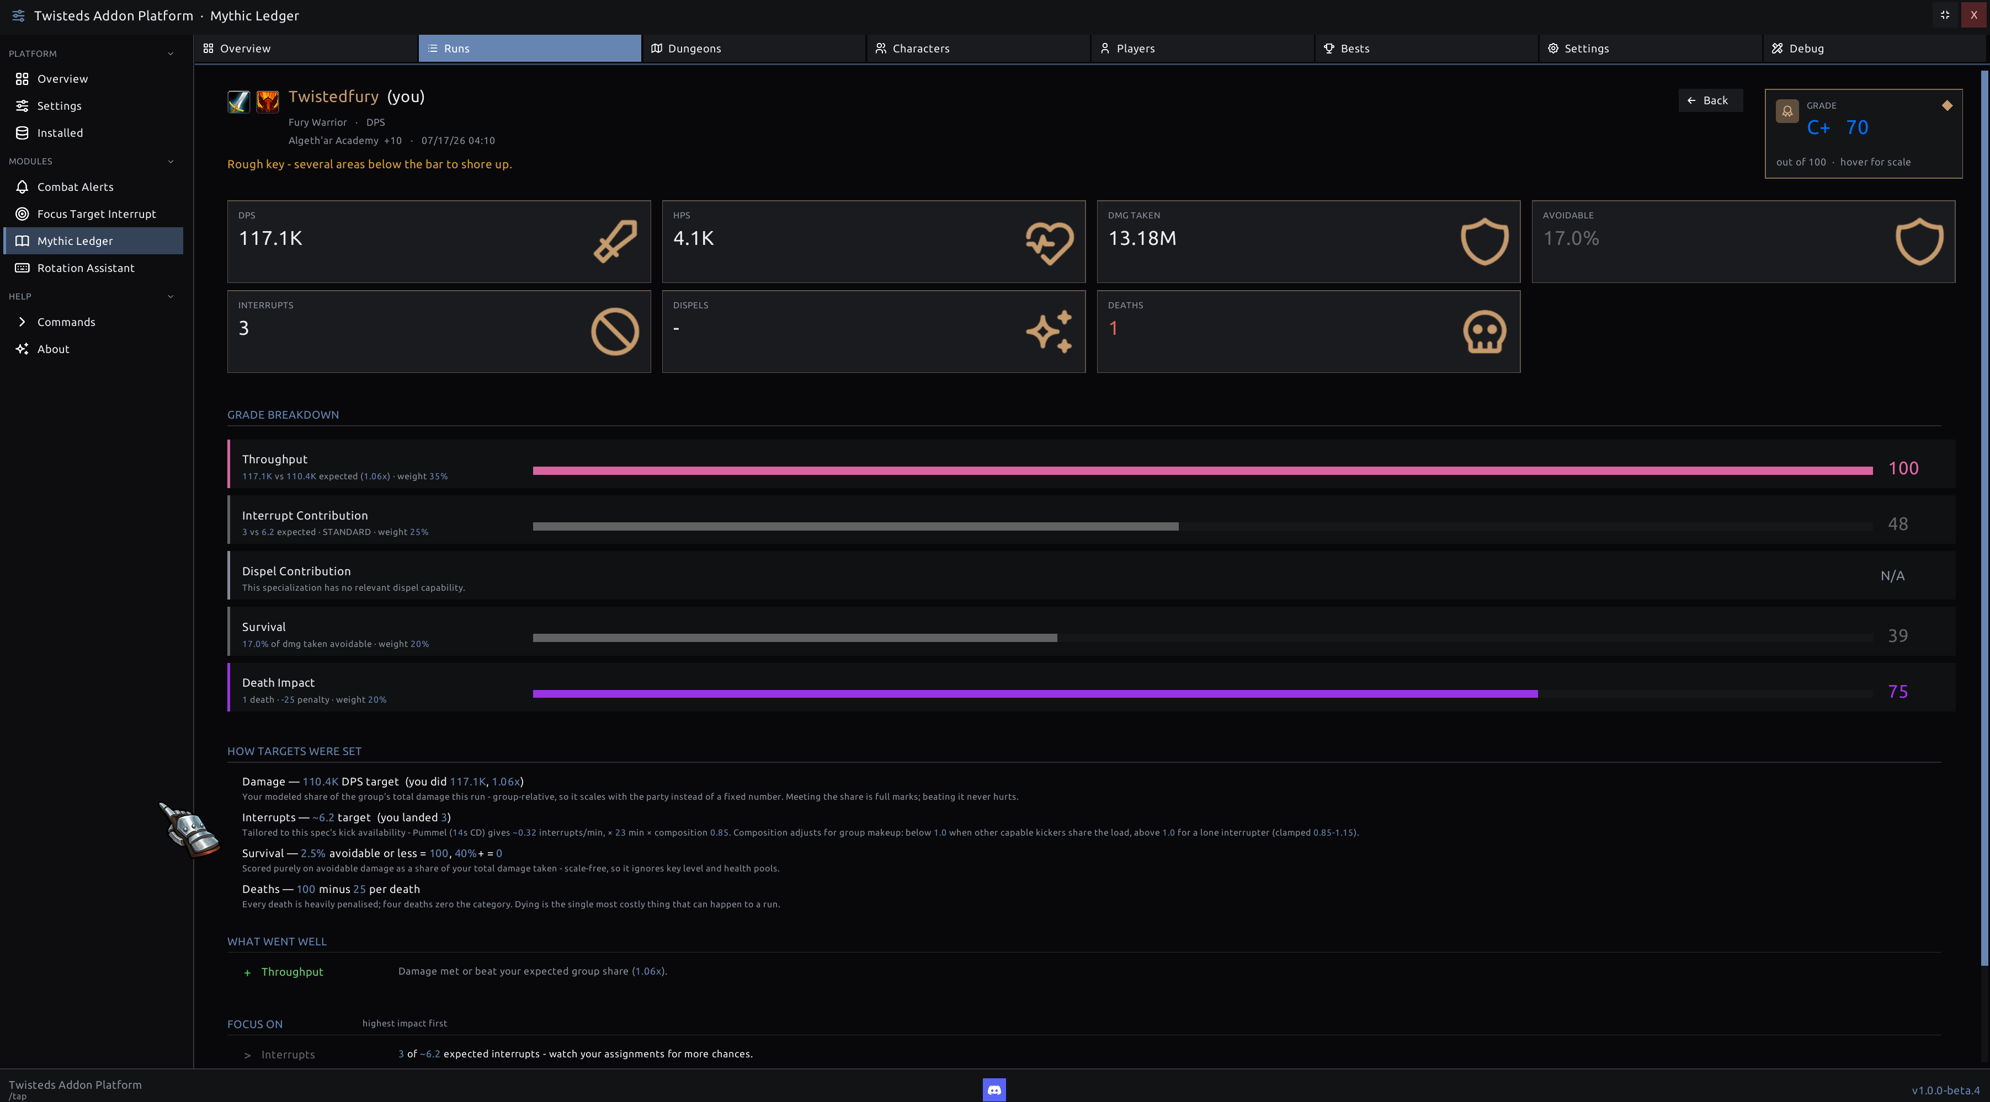
Task: Click the Death Impact score bar
Action: [1202, 694]
